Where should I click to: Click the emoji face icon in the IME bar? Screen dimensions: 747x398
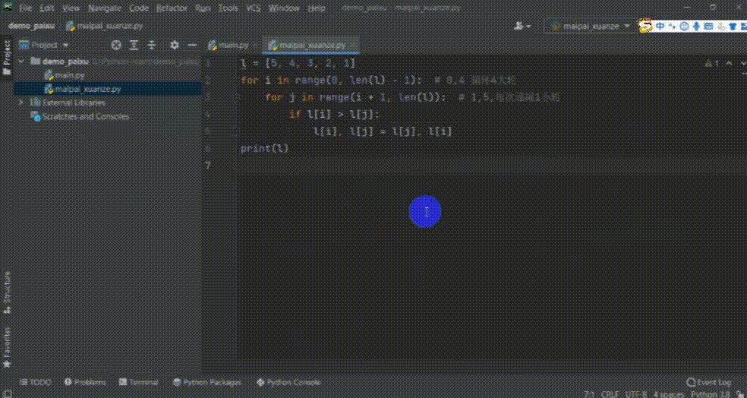point(684,27)
